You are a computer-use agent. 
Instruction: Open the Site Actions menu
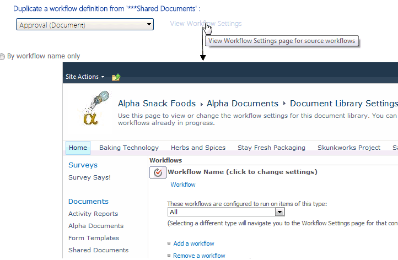pyautogui.click(x=85, y=77)
